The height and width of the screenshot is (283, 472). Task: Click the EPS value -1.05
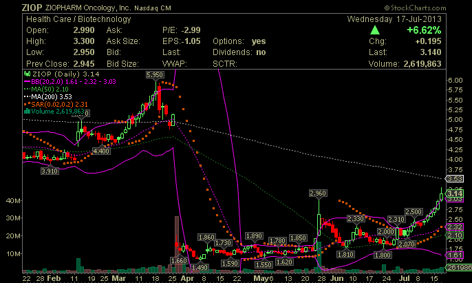point(191,41)
